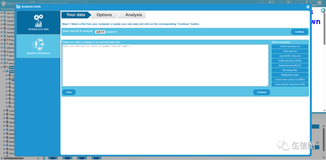Click the Reactome logo behind the dialog
The height and width of the screenshot is (160, 326).
pyautogui.click(x=14, y=3)
